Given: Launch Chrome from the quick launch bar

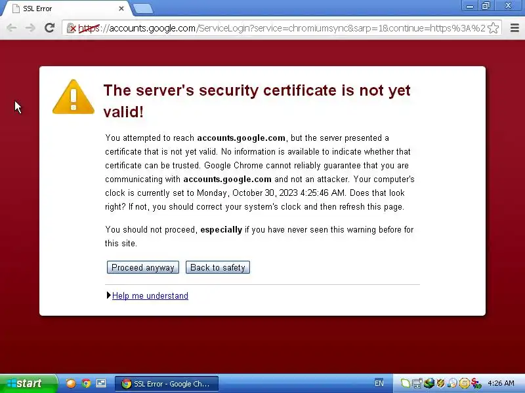Looking at the screenshot, I should 86,383.
